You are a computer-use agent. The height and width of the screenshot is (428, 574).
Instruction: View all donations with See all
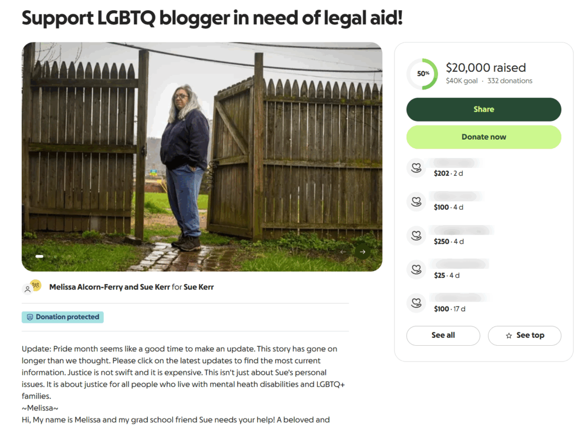pyautogui.click(x=443, y=336)
